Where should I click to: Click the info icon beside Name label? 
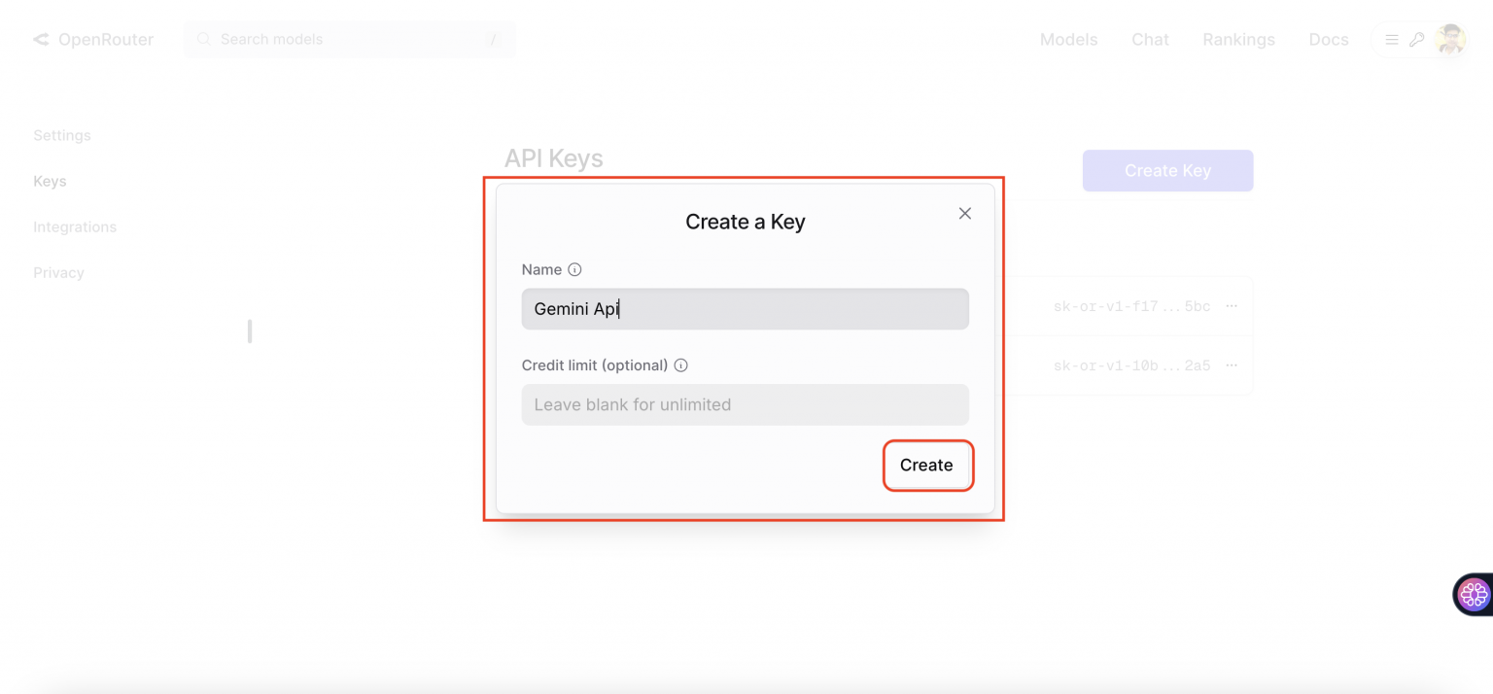click(574, 269)
